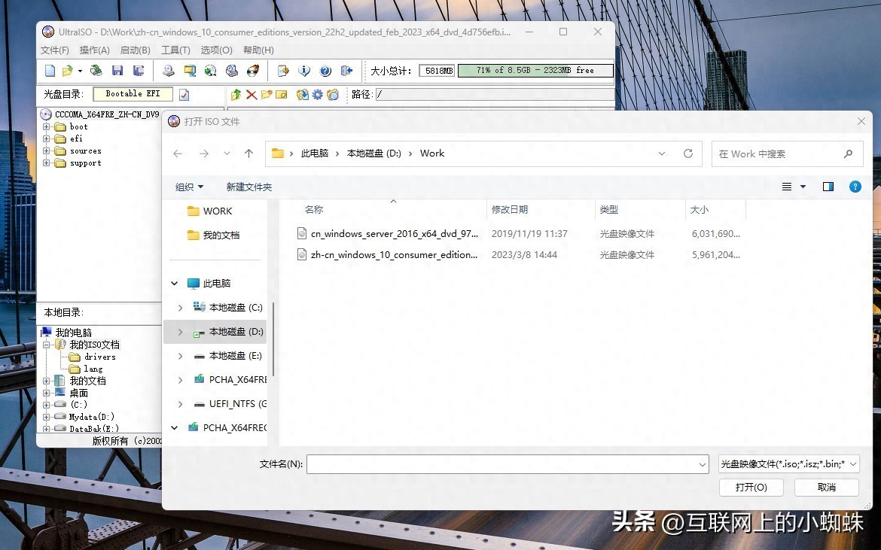
Task: Open the 工具(T) menu
Action: pyautogui.click(x=175, y=50)
